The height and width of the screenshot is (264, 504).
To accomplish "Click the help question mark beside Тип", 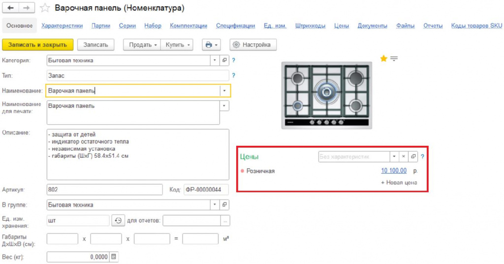I will pyautogui.click(x=234, y=75).
